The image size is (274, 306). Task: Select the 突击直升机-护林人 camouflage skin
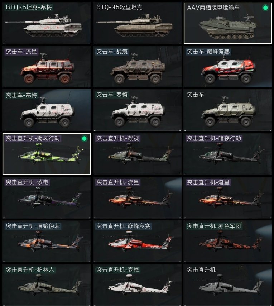pyautogui.click(x=47, y=285)
